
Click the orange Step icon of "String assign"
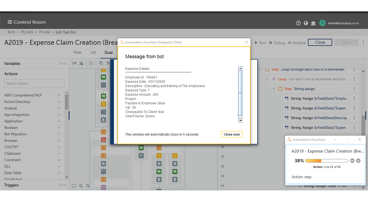(x=280, y=89)
